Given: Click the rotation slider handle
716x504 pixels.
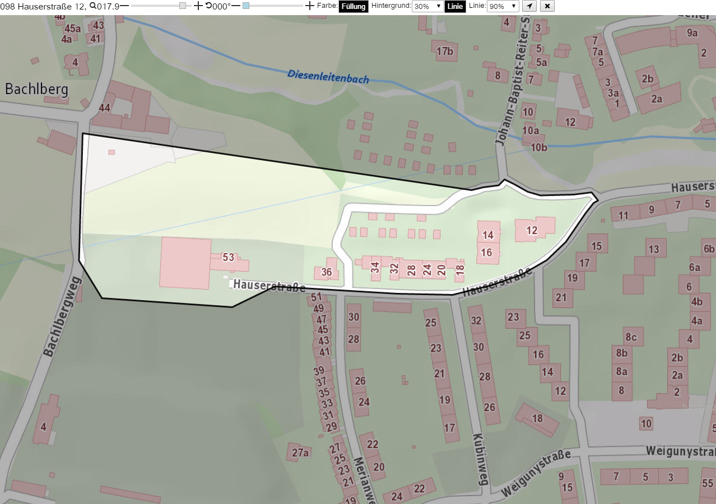Looking at the screenshot, I should click(x=246, y=6).
